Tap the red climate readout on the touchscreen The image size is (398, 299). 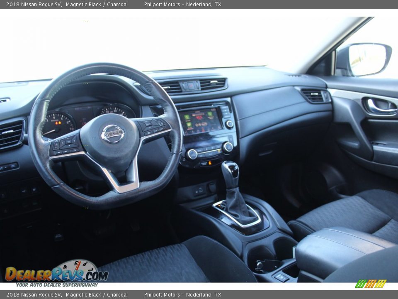199,117
